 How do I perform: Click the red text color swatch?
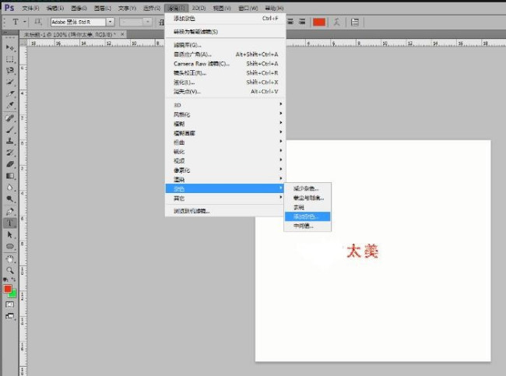coord(318,22)
